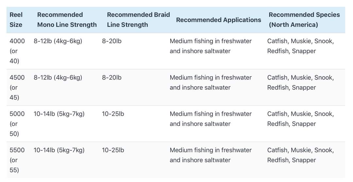The height and width of the screenshot is (182, 353).
Task: Select the Recommended Mono Line Strength header
Action: 67,20
